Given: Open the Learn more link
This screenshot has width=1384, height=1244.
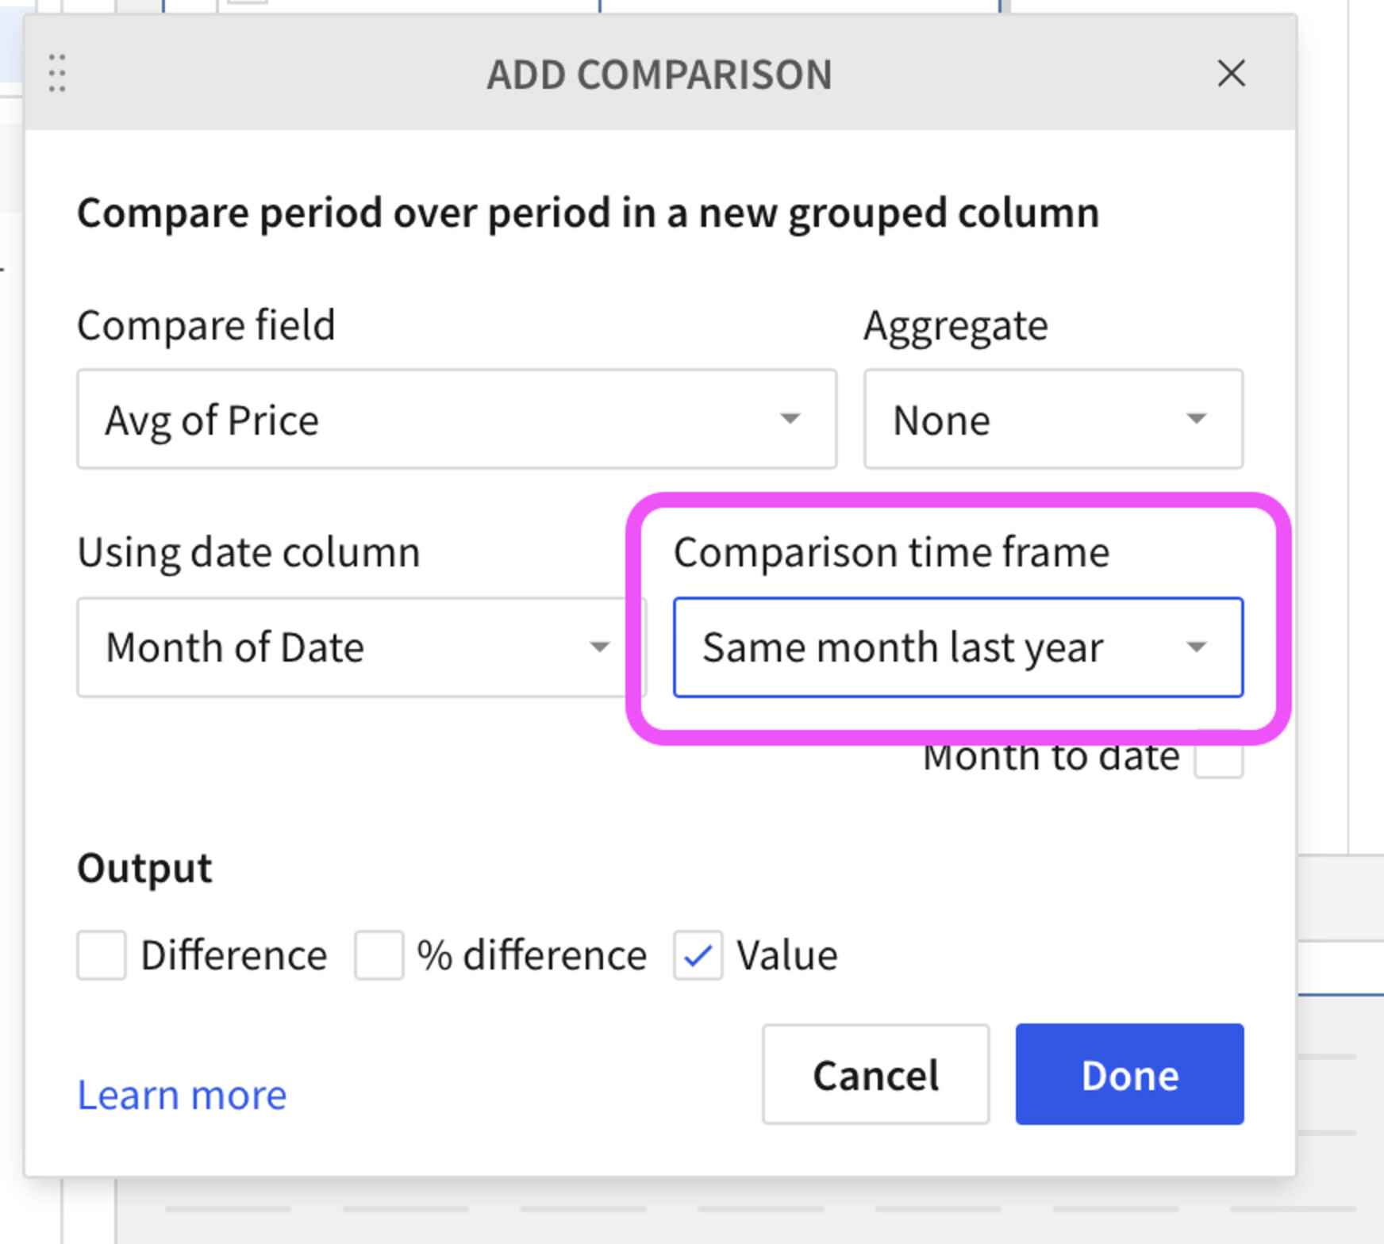Looking at the screenshot, I should point(181,1095).
